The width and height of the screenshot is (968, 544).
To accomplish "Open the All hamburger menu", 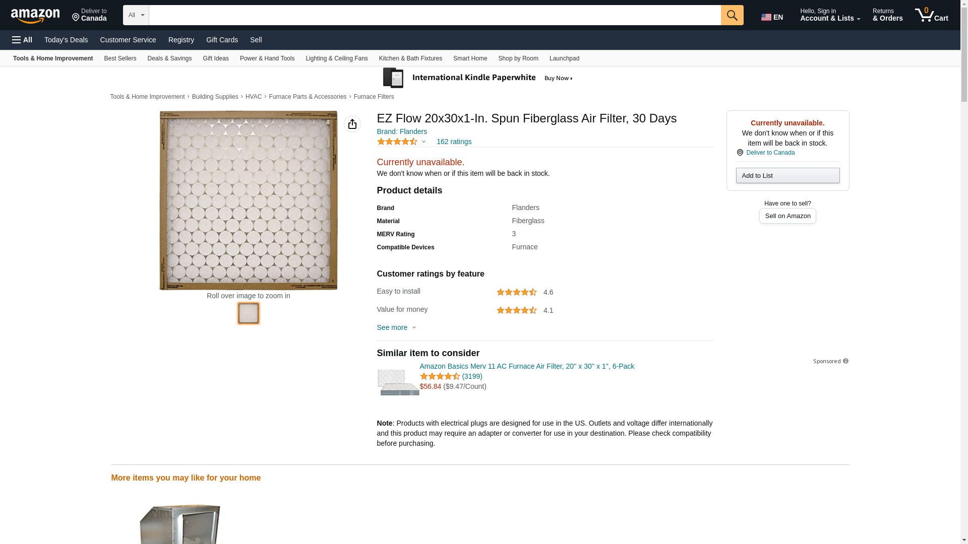I will 22,40.
